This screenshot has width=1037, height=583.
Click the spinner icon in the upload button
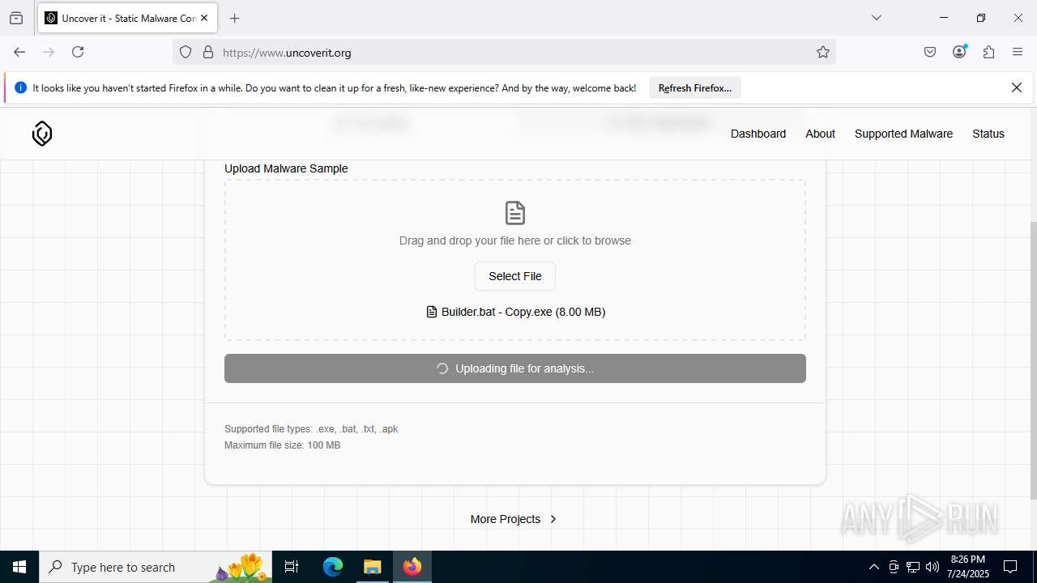442,368
